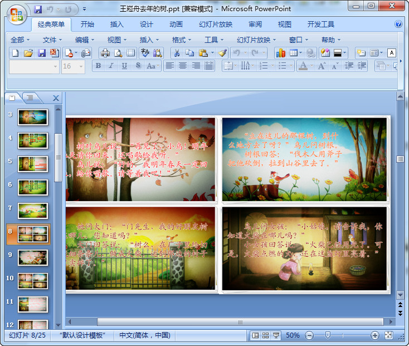Switch to Normal view in status bar
This screenshot has height=346, width=409.
(255, 335)
